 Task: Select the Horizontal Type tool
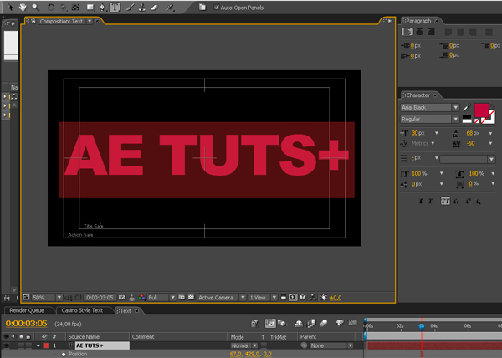(x=115, y=8)
